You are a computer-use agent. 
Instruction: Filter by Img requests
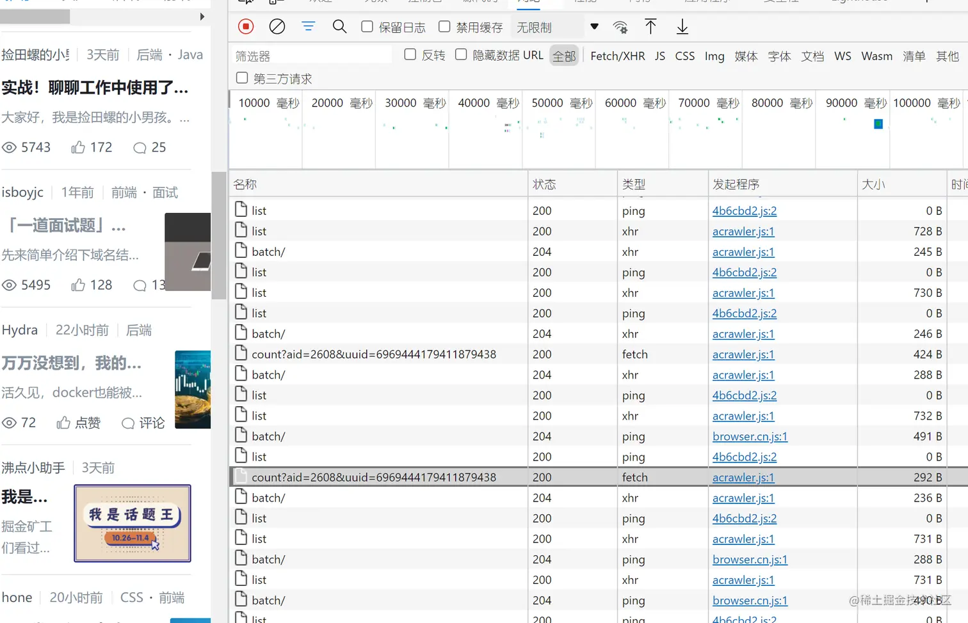[714, 56]
